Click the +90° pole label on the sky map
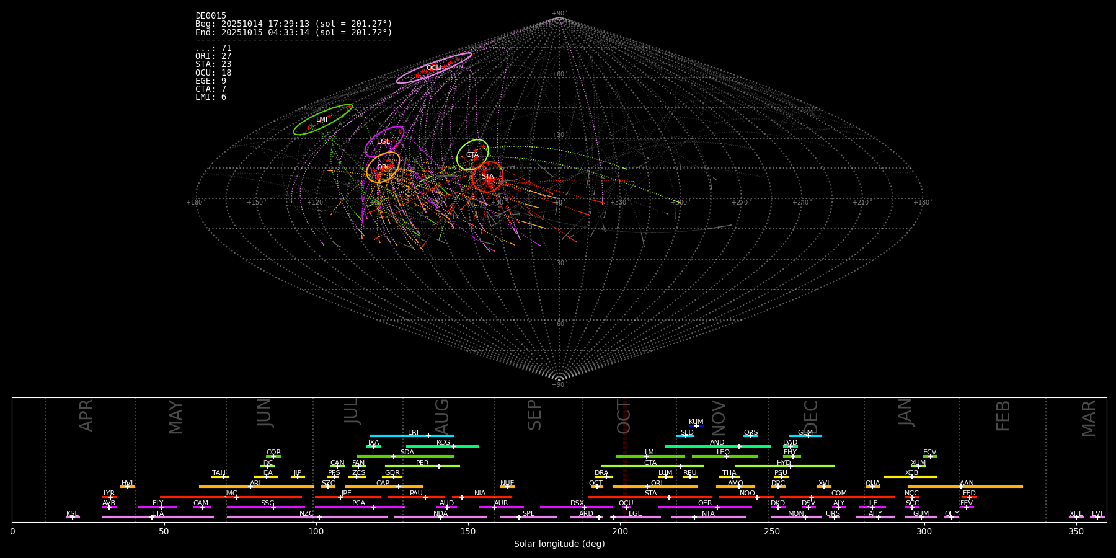 click(x=559, y=13)
